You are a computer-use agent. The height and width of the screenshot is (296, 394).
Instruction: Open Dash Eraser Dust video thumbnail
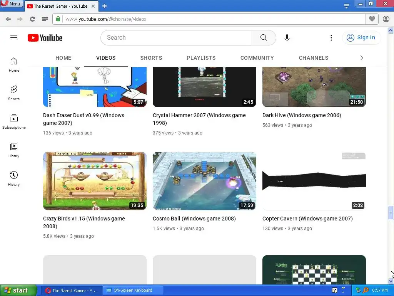pos(95,87)
